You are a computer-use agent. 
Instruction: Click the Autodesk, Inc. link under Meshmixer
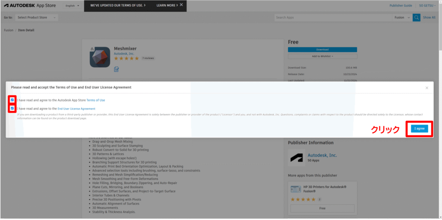[x=124, y=53]
